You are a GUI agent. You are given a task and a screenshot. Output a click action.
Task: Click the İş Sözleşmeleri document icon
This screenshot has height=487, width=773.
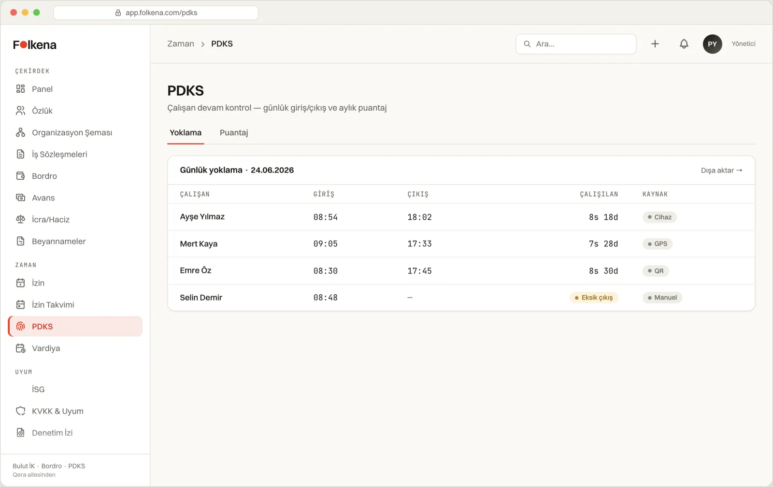coord(20,154)
